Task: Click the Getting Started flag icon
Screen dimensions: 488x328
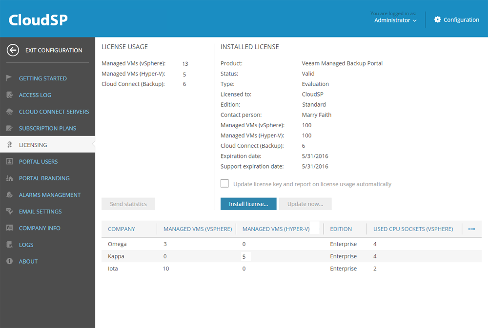Action: pyautogui.click(x=9, y=78)
